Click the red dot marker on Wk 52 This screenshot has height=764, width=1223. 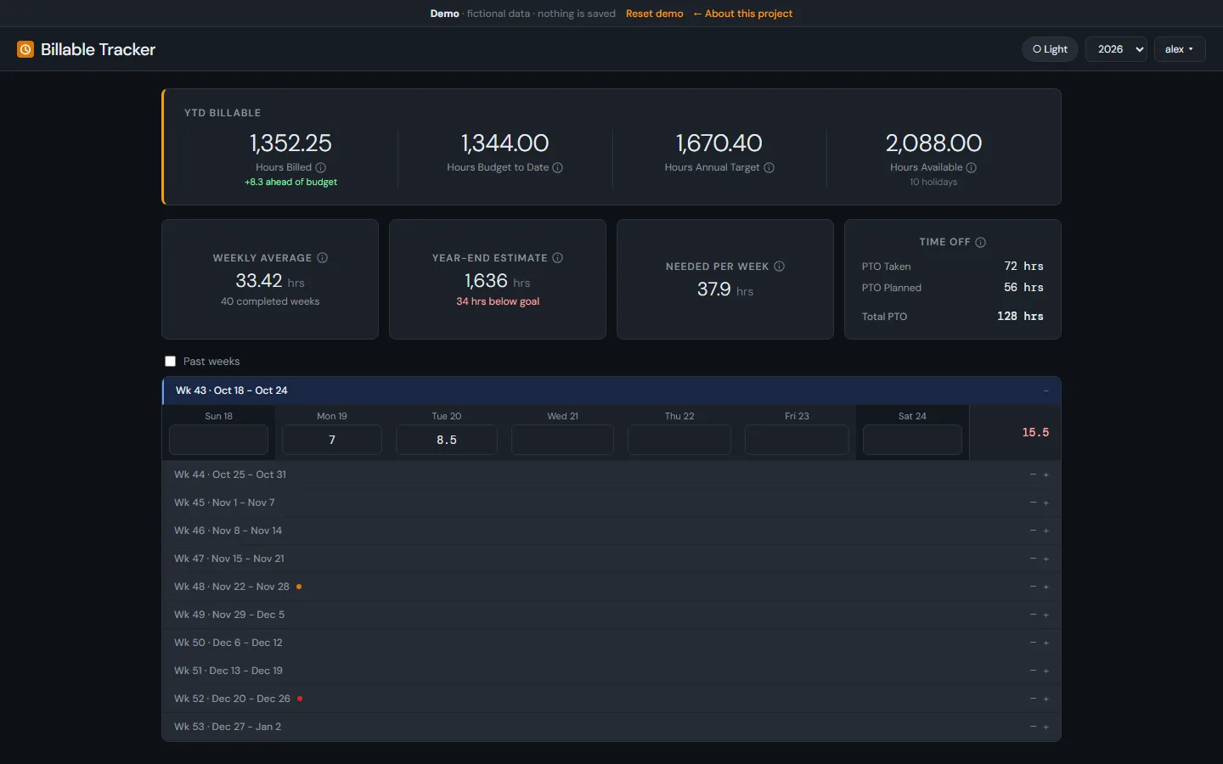point(300,699)
